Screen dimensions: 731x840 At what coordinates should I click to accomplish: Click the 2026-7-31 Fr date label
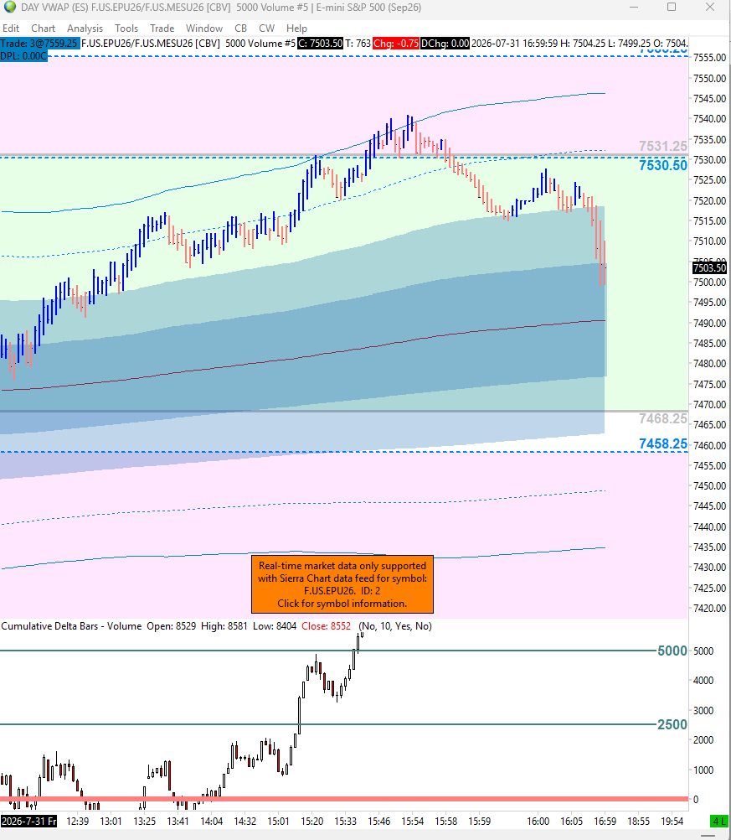[x=29, y=821]
